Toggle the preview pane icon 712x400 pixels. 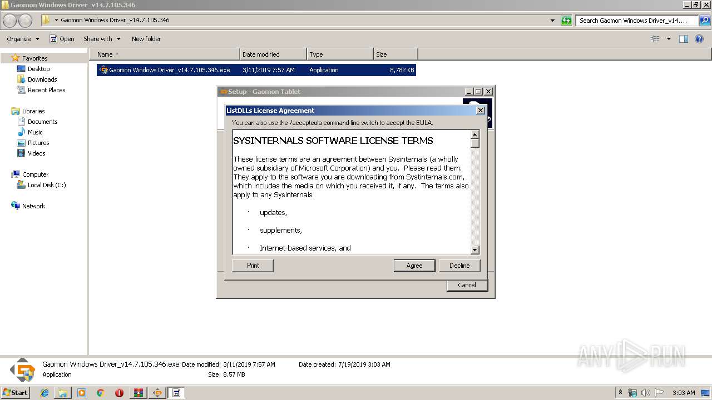click(684, 39)
